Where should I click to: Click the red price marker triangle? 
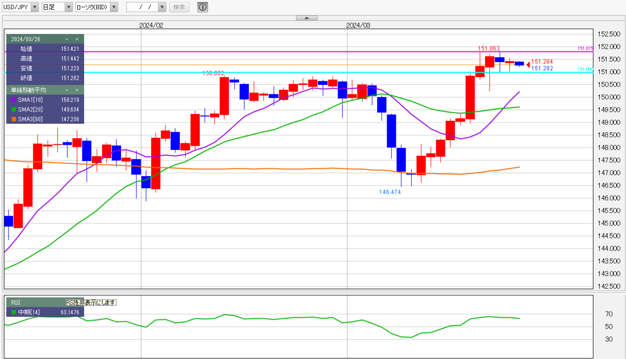coord(528,65)
